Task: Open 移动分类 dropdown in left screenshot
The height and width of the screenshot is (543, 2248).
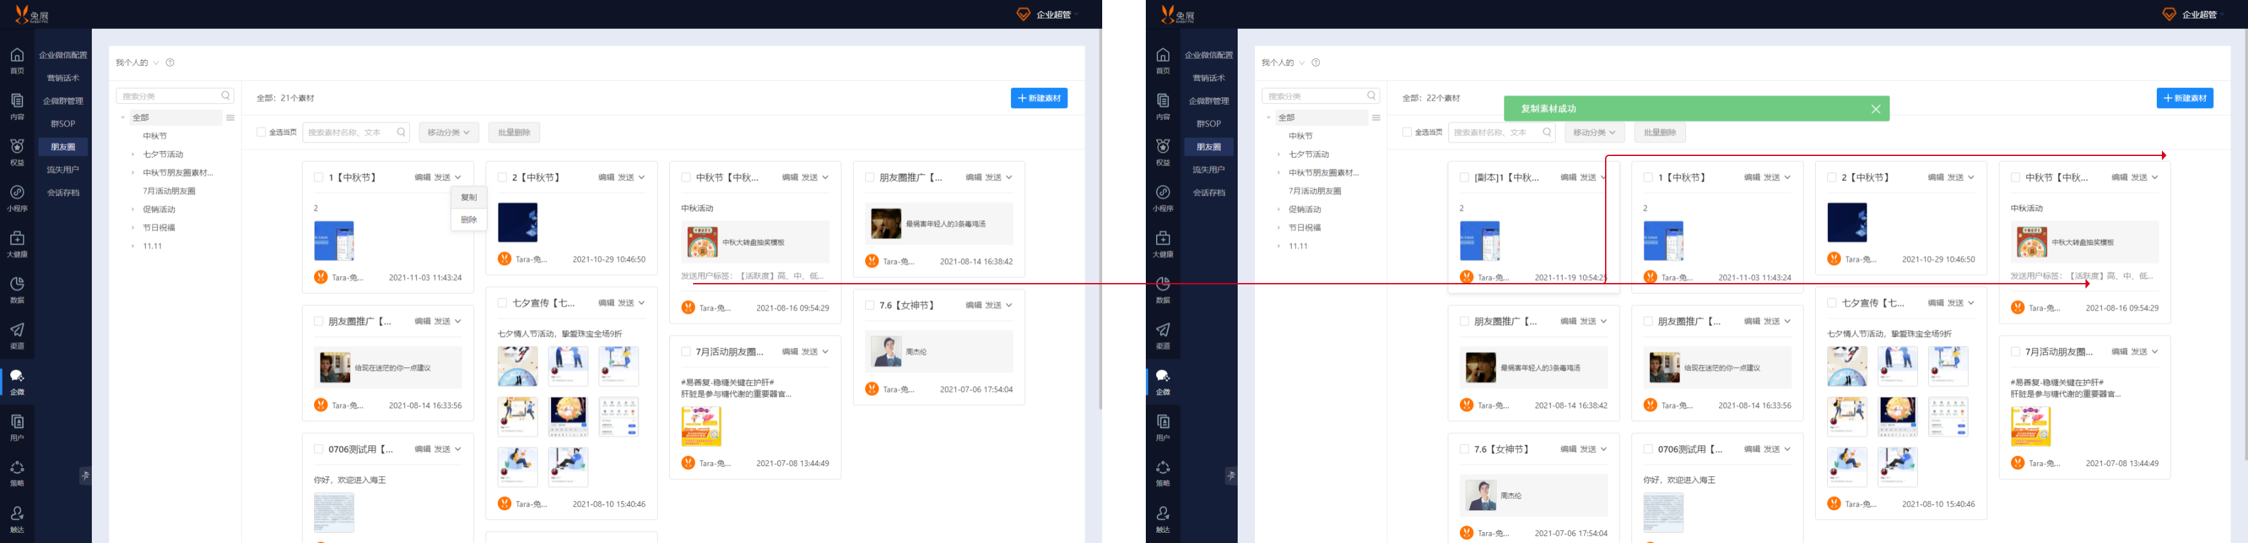Action: [448, 132]
